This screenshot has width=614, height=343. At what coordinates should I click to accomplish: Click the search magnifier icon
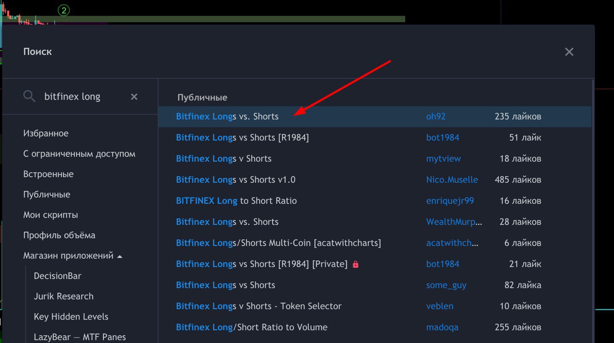pos(29,96)
